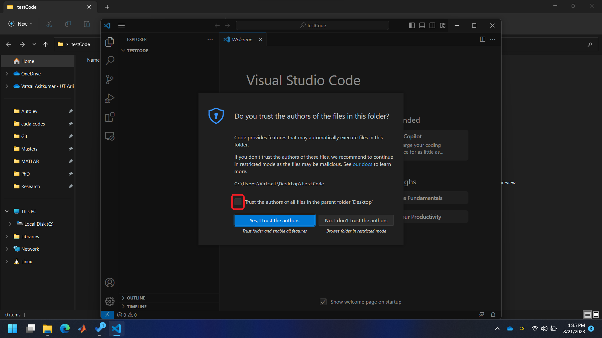Expand the OUTLINE section
Viewport: 602px width, 338px height.
click(x=136, y=298)
